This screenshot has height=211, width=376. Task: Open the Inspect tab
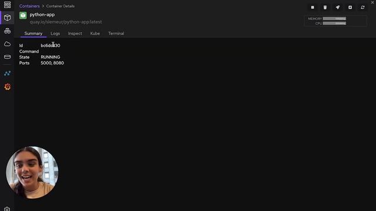pyautogui.click(x=75, y=33)
